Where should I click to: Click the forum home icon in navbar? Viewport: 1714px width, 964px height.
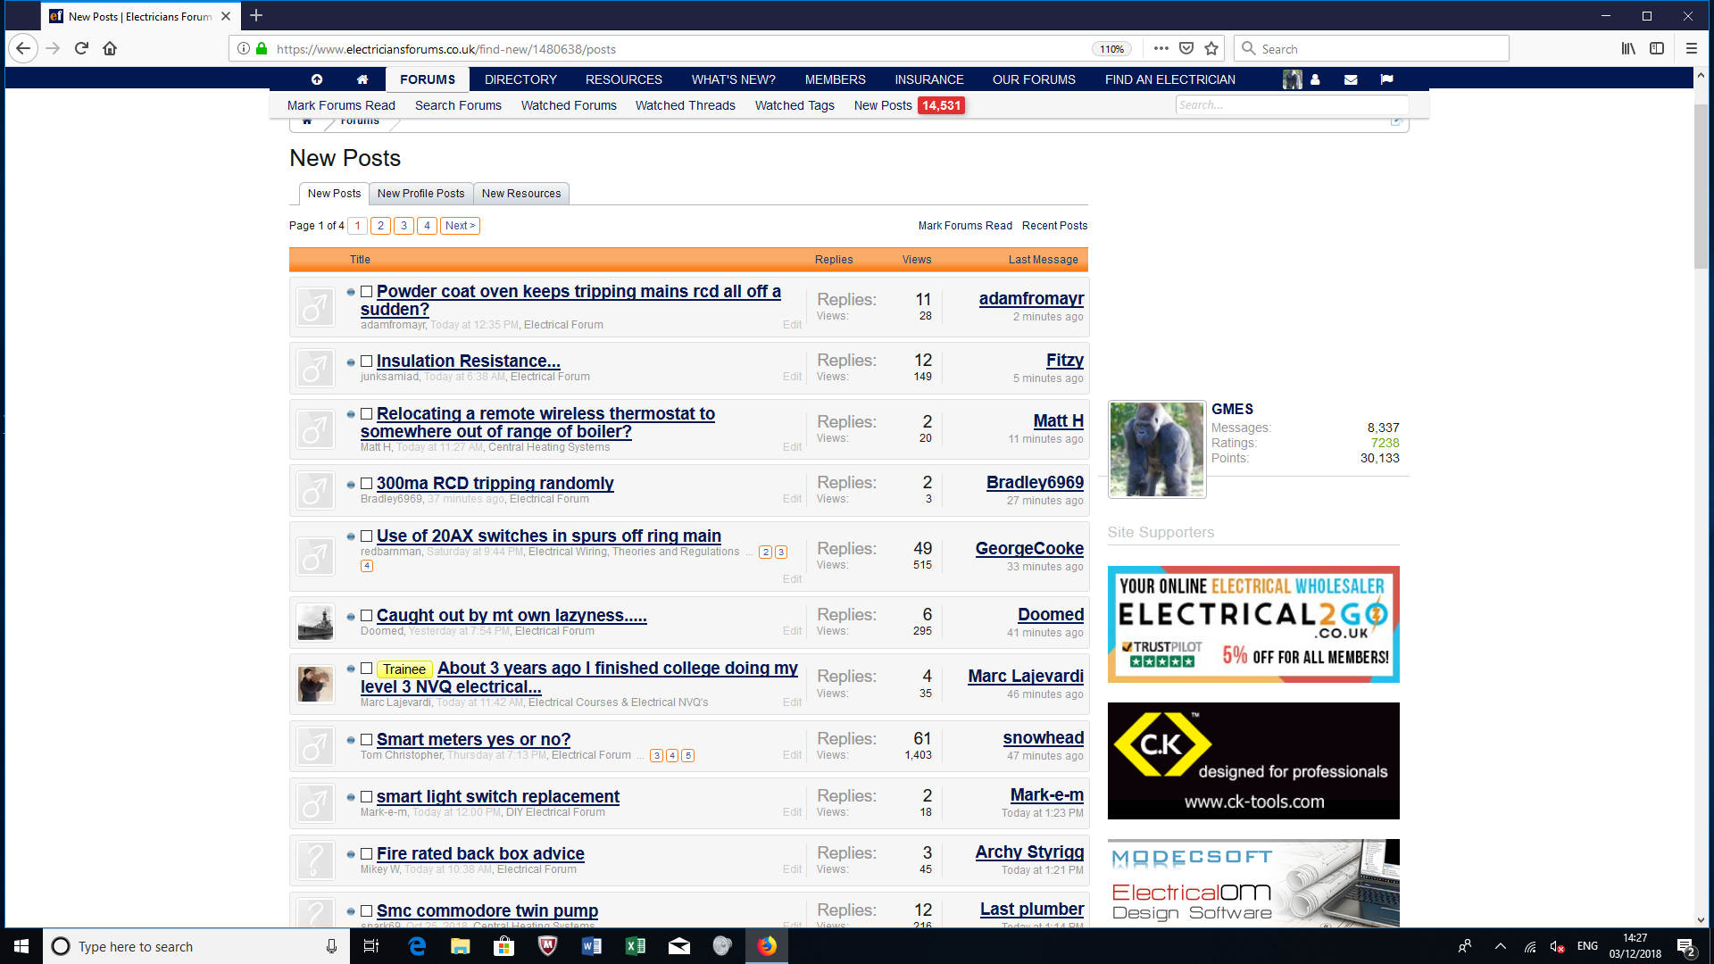(x=362, y=79)
